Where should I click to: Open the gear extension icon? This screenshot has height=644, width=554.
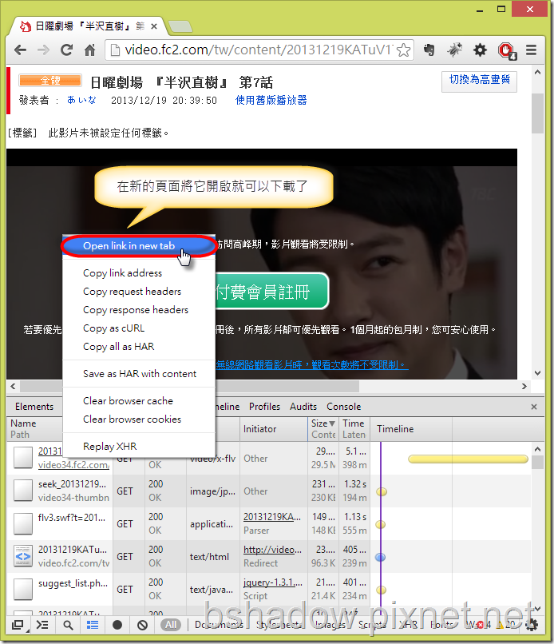coord(480,50)
